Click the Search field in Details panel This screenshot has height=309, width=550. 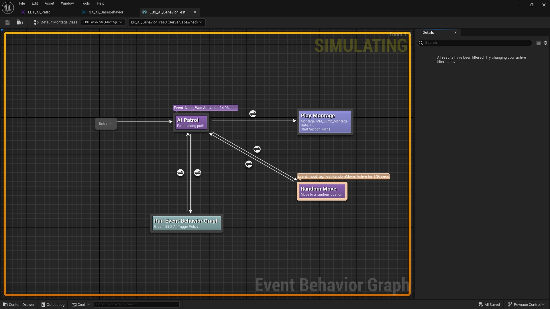tap(476, 42)
